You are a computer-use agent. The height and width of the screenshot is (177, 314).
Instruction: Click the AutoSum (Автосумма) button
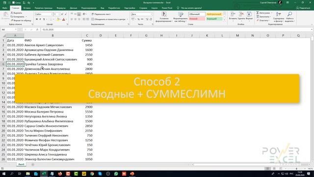click(263, 13)
